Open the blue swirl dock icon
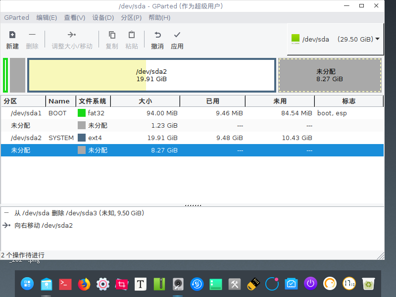Screen dimensions: 396x297 197,284
